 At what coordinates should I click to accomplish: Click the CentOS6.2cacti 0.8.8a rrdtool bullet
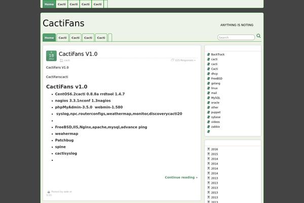[90, 94]
